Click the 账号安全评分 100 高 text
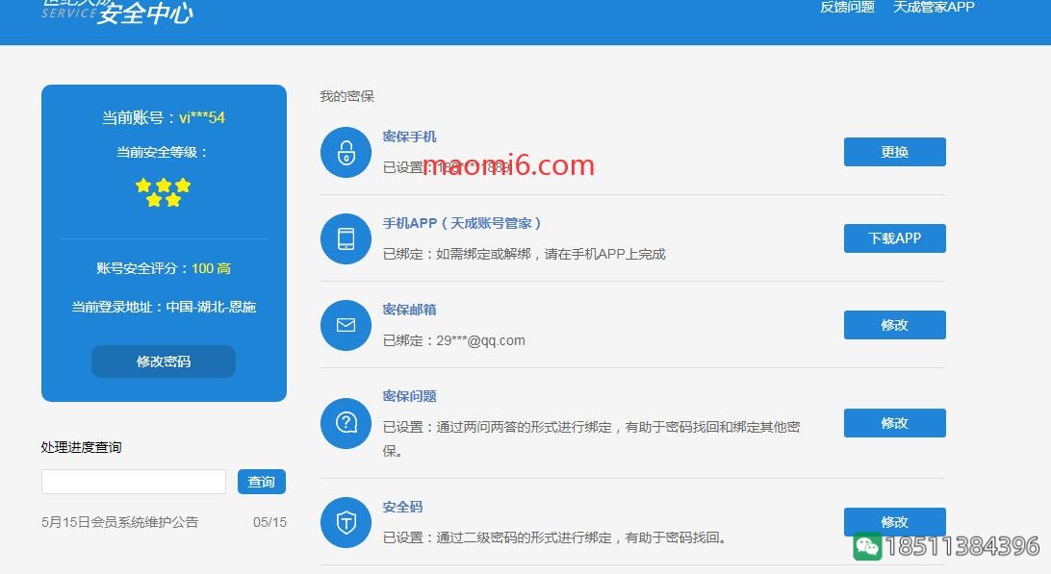 pos(163,268)
